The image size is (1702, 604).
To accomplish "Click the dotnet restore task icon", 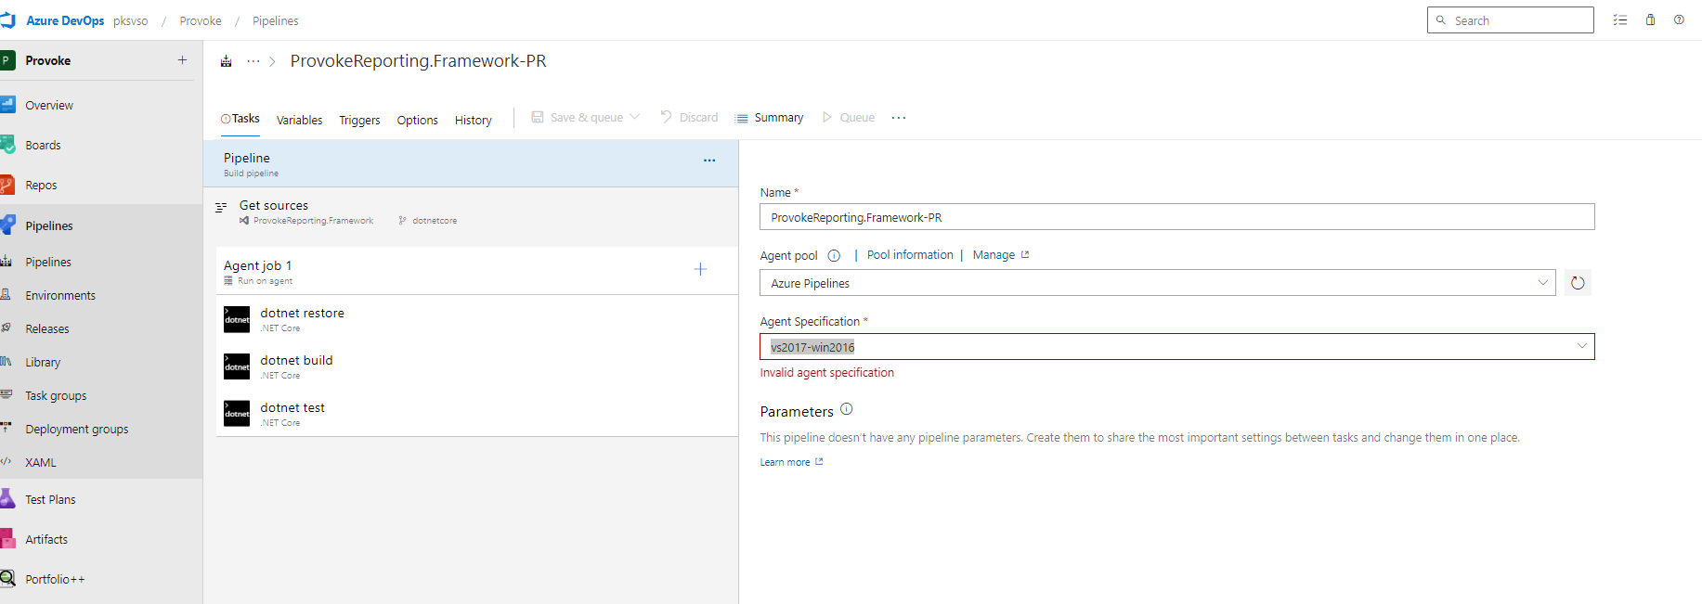I will point(237,319).
